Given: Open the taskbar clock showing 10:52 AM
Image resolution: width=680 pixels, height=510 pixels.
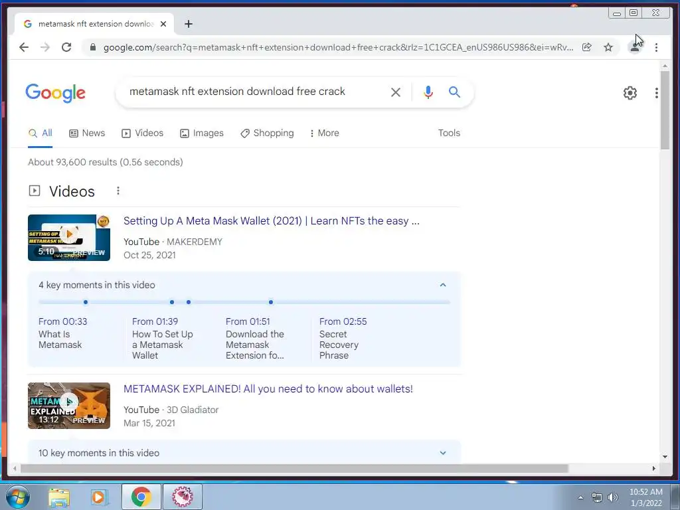Looking at the screenshot, I should 645,497.
